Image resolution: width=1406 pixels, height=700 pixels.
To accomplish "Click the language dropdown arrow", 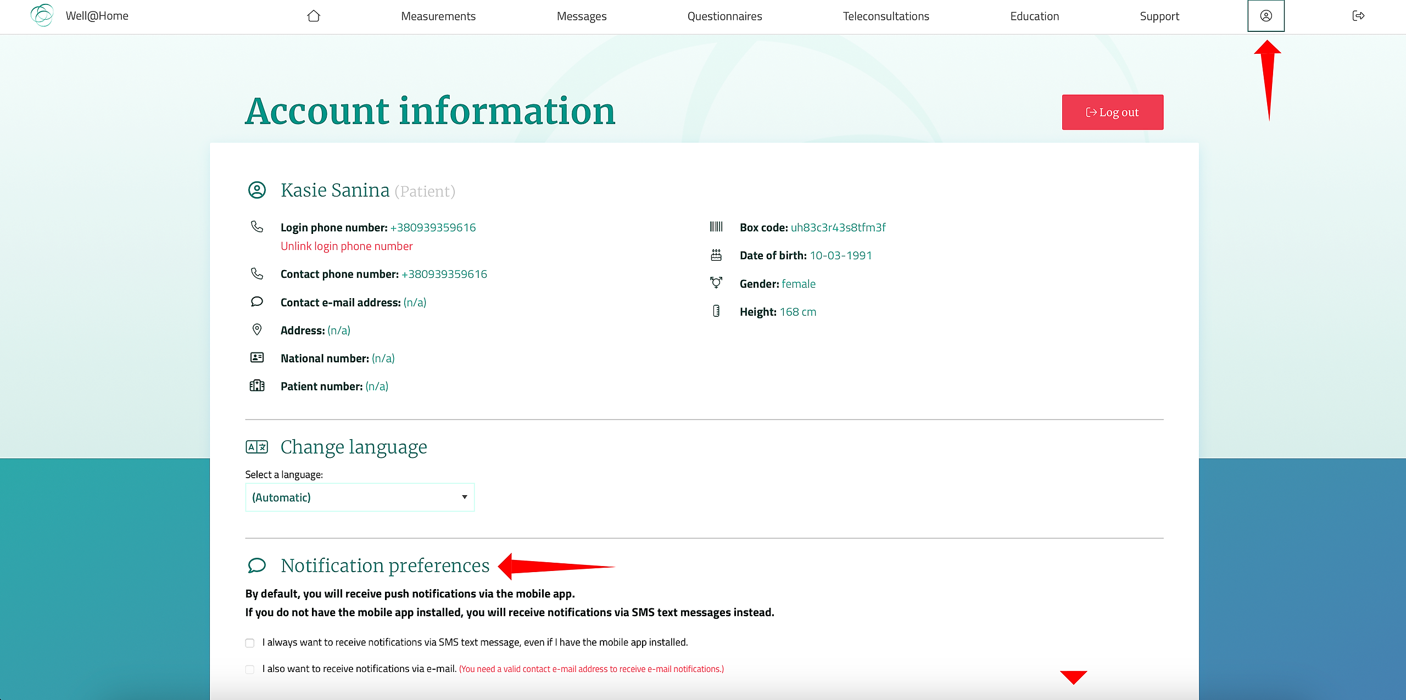I will tap(464, 497).
